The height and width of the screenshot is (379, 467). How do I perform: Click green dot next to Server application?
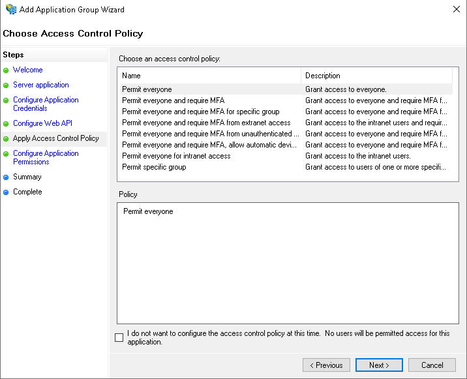click(6, 85)
